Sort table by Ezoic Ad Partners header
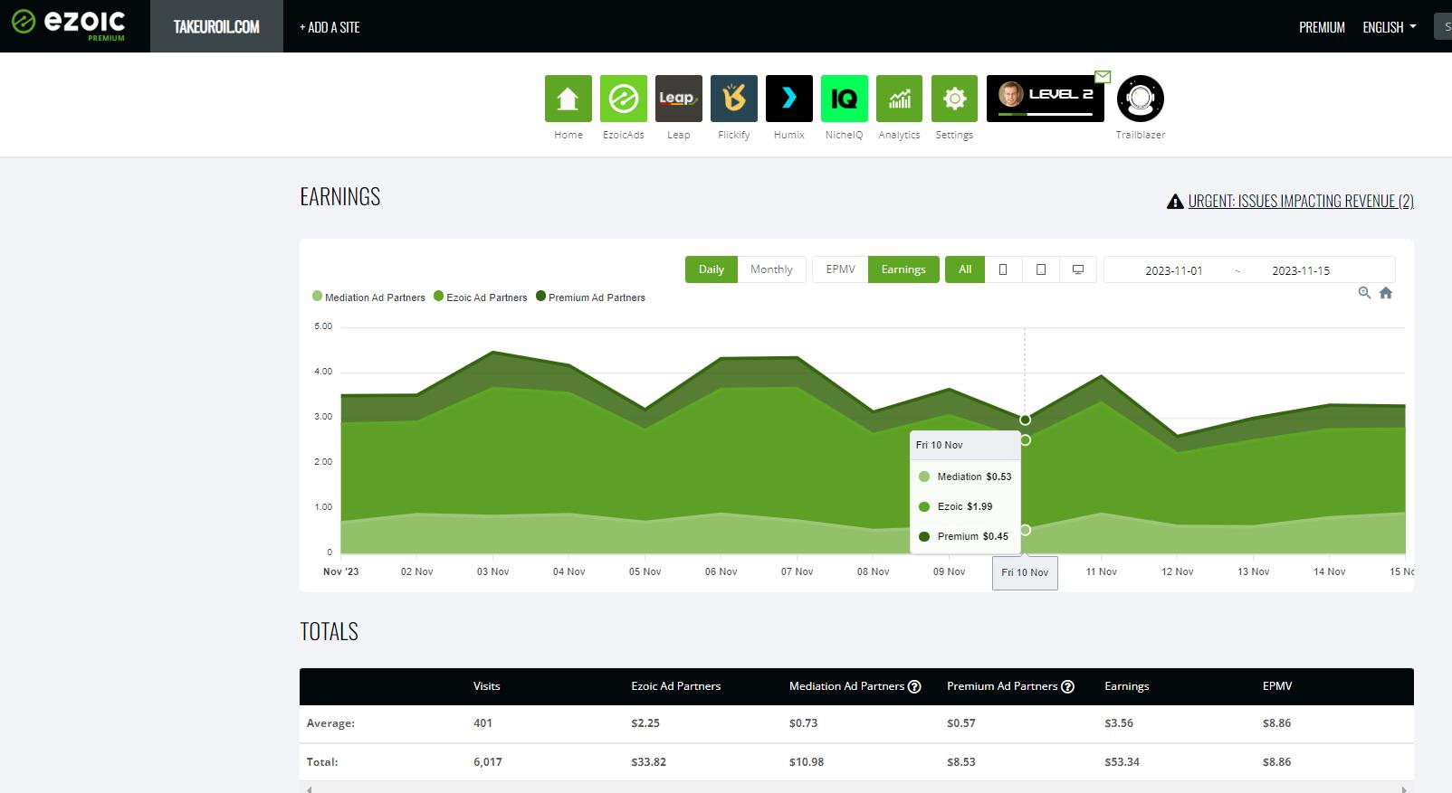This screenshot has height=793, width=1452. coord(675,686)
